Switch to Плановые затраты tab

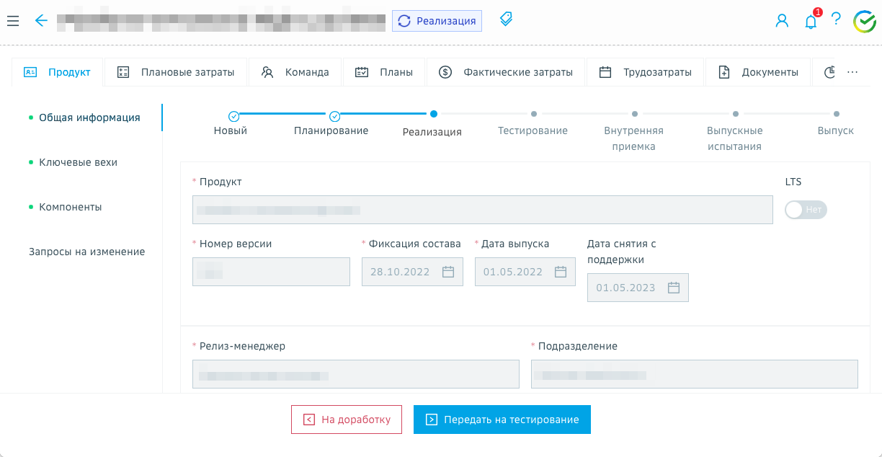tap(176, 72)
